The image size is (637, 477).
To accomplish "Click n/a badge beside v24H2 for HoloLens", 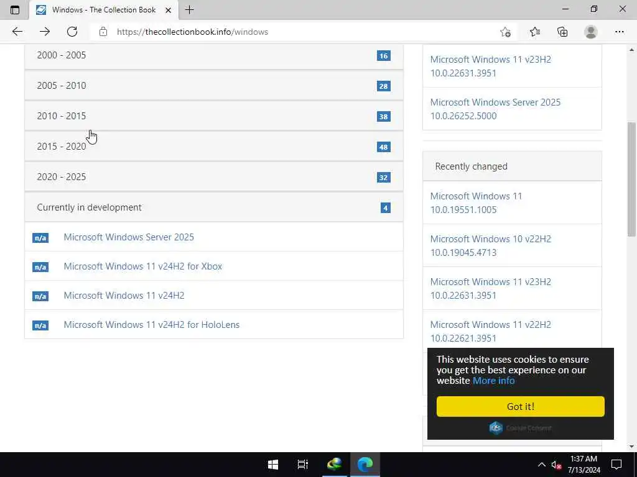I will [x=40, y=325].
